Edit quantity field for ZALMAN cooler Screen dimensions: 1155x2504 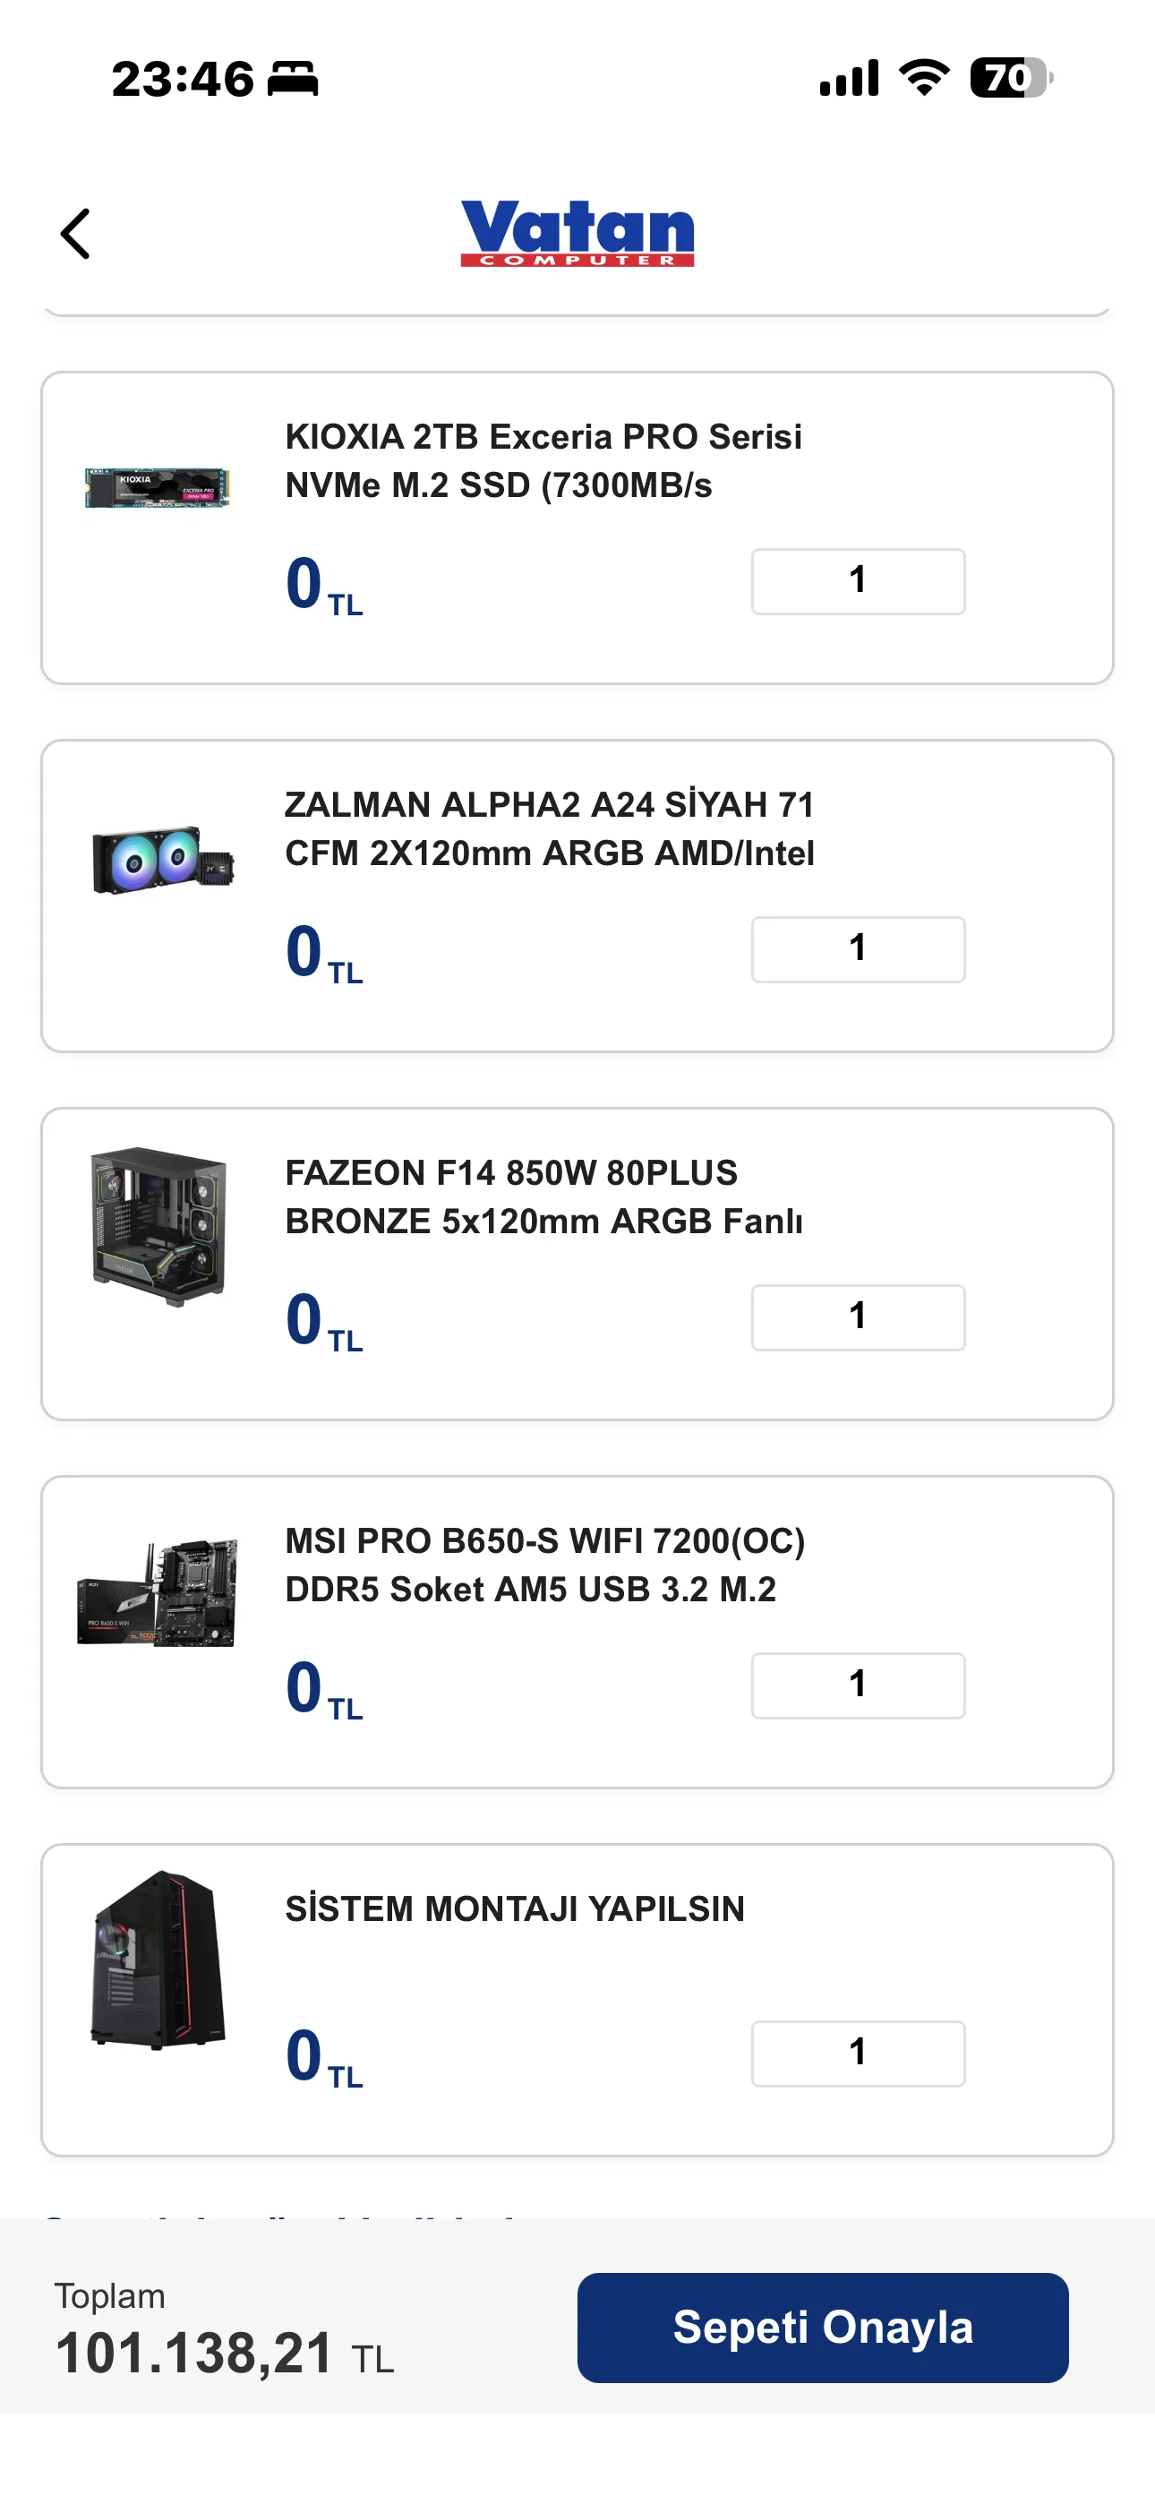[x=858, y=949]
